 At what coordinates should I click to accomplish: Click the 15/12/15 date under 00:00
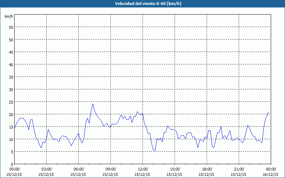coord(14,174)
